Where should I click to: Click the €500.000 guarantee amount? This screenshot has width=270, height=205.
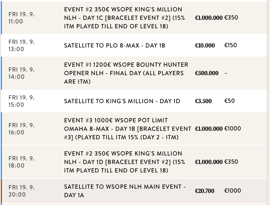tap(207, 73)
